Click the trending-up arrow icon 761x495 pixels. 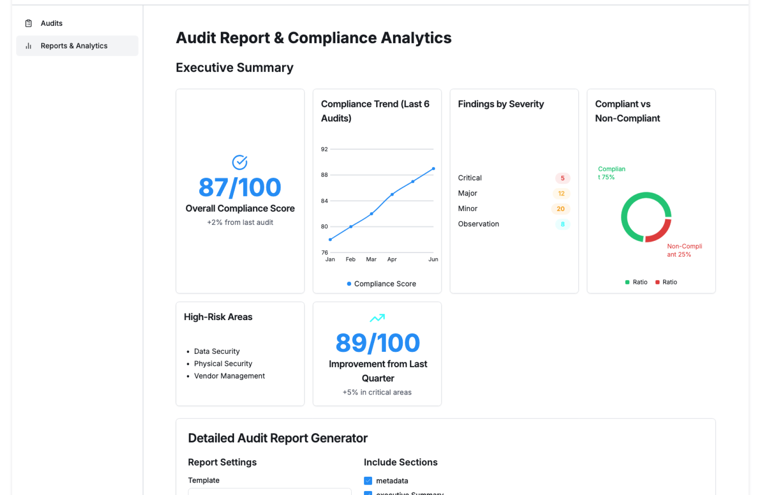pyautogui.click(x=377, y=318)
